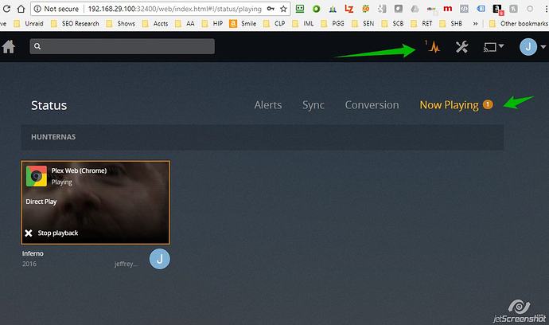Viewport: 549px width, 325px height.
Task: Expand the bookmarks overflow chevron
Action: pyautogui.click(x=475, y=23)
